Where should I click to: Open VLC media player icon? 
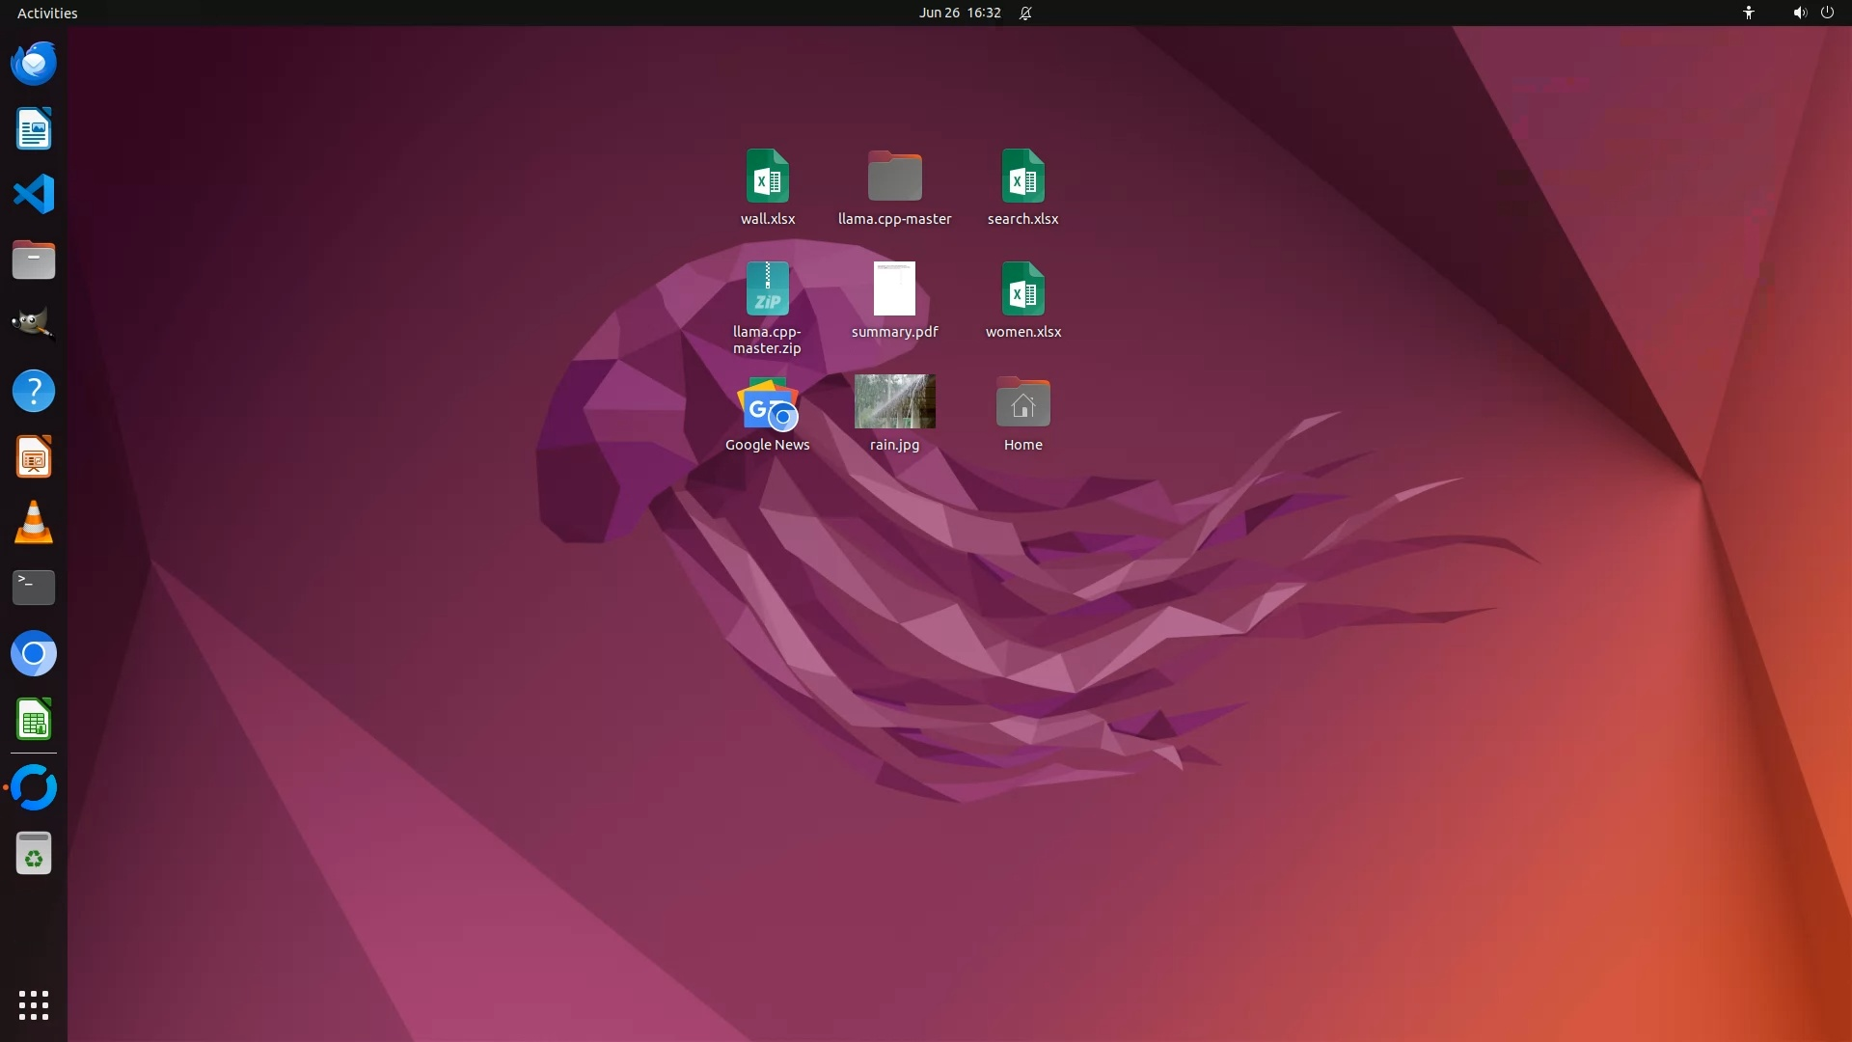(x=34, y=523)
